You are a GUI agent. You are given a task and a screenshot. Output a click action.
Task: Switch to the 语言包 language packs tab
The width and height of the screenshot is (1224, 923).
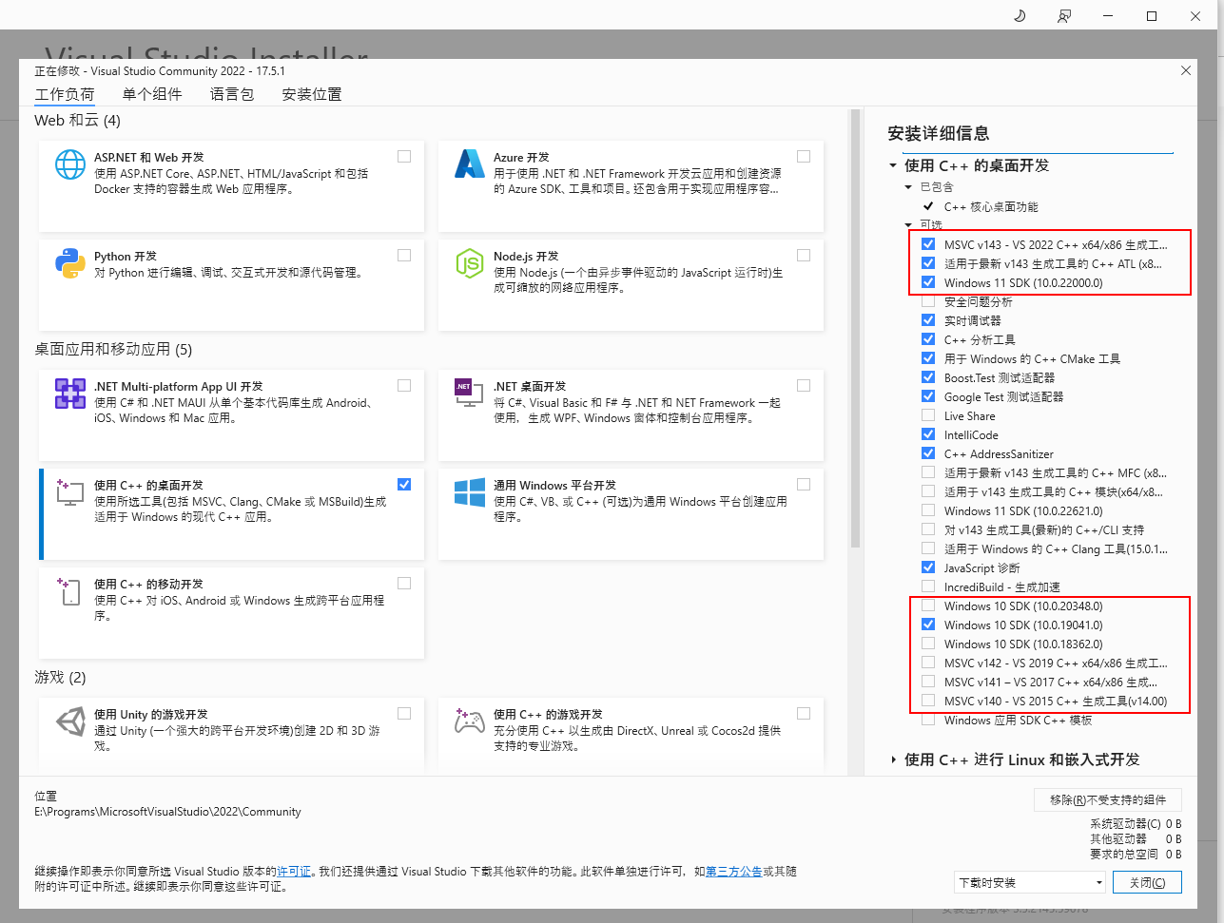tap(232, 94)
